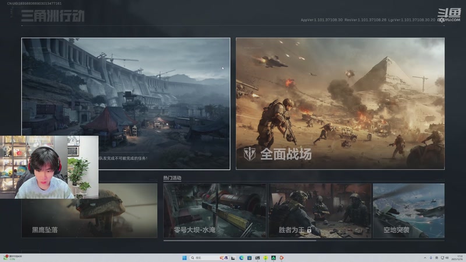Image resolution: width=466 pixels, height=262 pixels.
Task: Open the network tray icon
Action: [x=442, y=258]
